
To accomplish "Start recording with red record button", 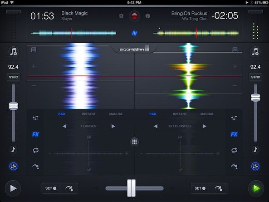I will pyautogui.click(x=134, y=16).
